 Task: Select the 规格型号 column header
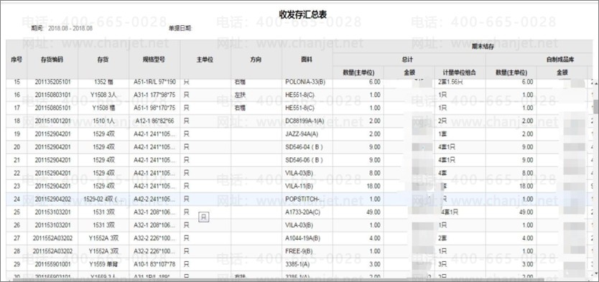tap(154, 60)
